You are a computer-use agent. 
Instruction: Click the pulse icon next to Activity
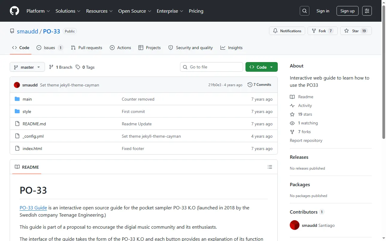click(292, 105)
